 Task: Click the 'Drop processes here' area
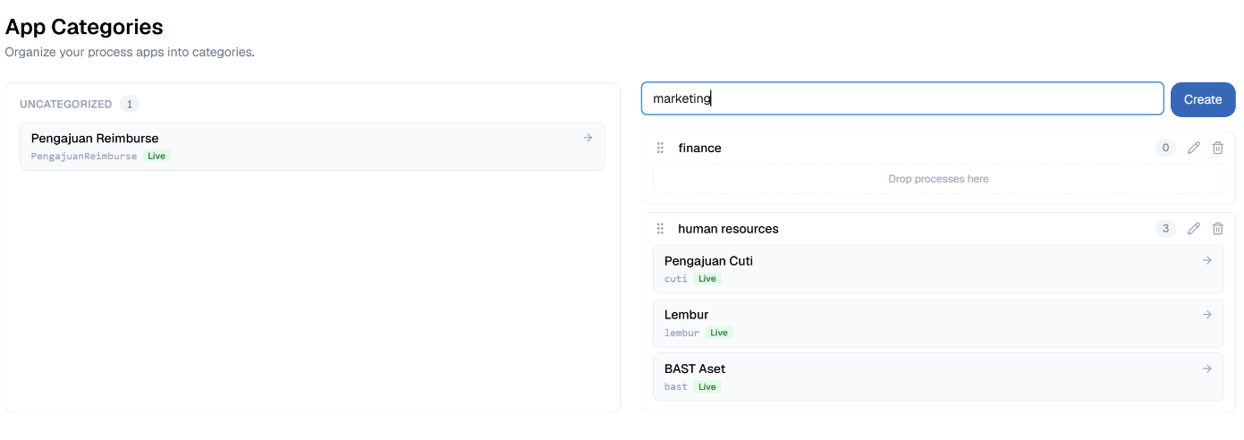[938, 179]
